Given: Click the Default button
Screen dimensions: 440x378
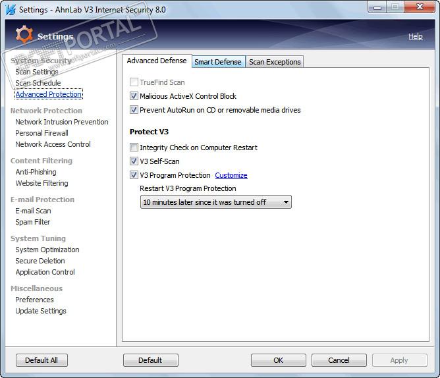Looking at the screenshot, I should pos(150,360).
